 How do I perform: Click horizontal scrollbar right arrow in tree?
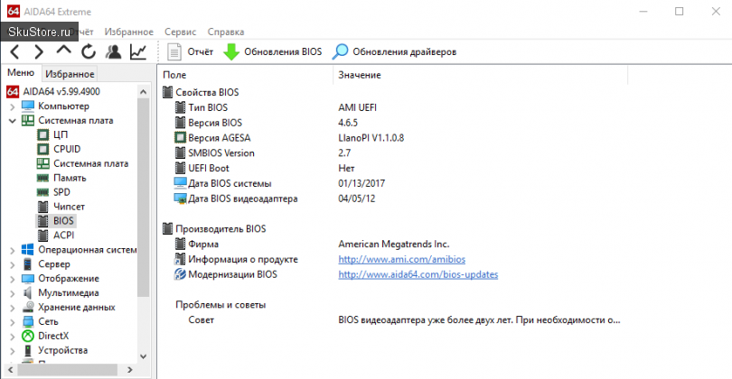tap(130, 370)
